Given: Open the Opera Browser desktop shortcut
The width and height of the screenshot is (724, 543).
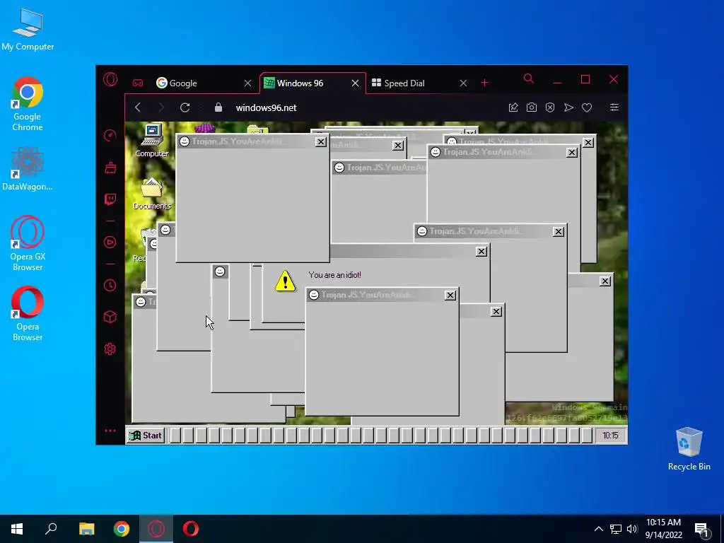Looking at the screenshot, I should [x=28, y=314].
